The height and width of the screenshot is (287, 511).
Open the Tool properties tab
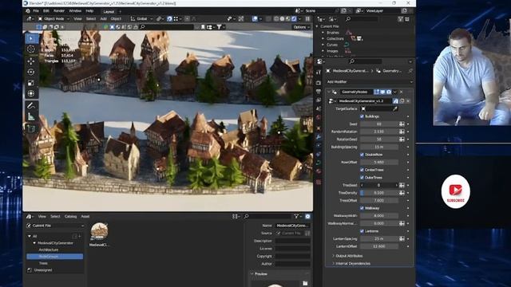tap(319, 72)
